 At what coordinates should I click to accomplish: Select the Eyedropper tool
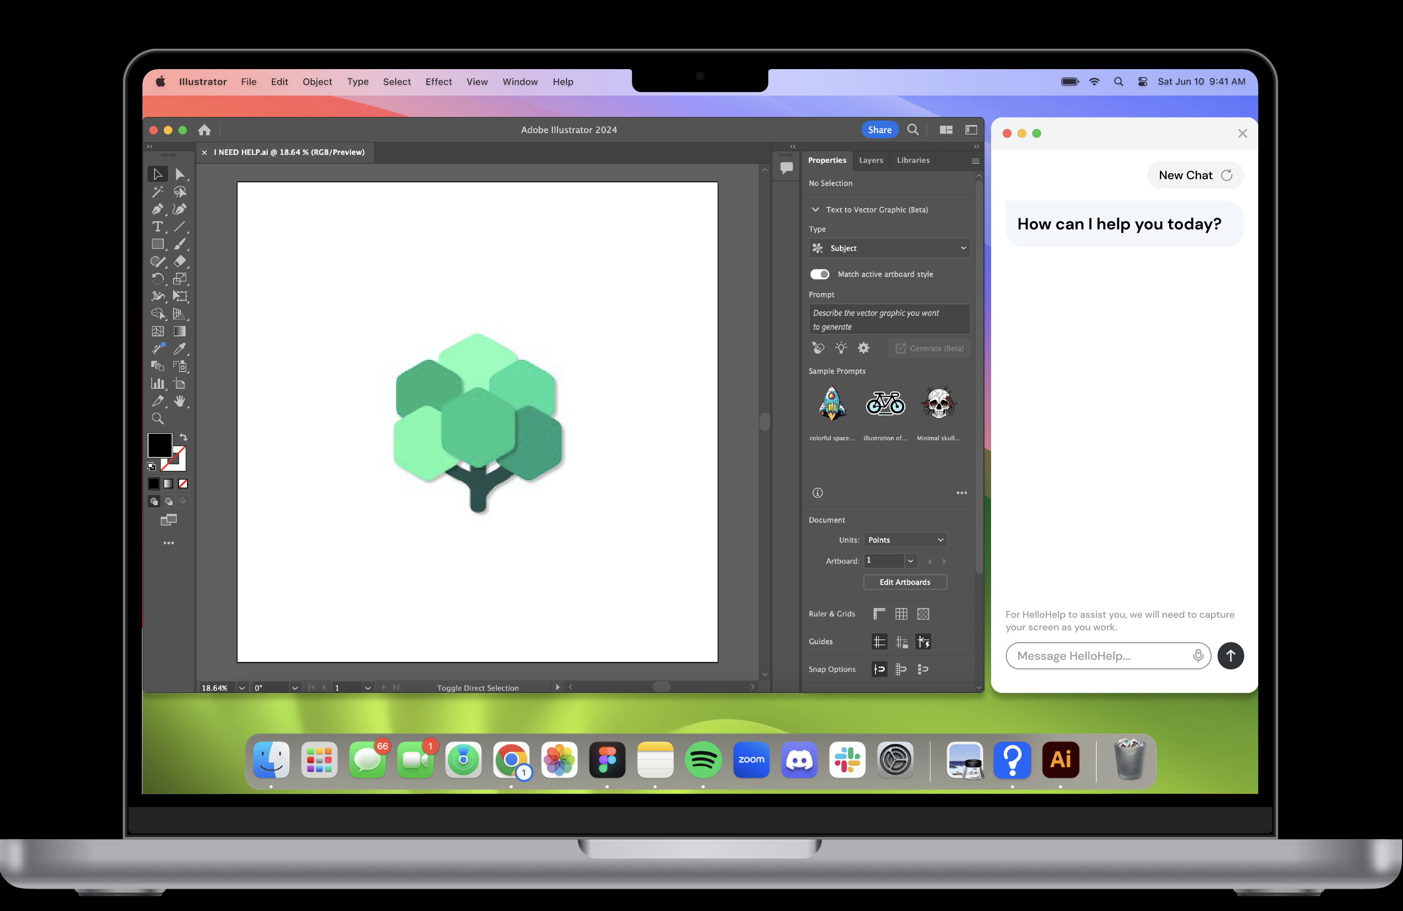point(180,349)
